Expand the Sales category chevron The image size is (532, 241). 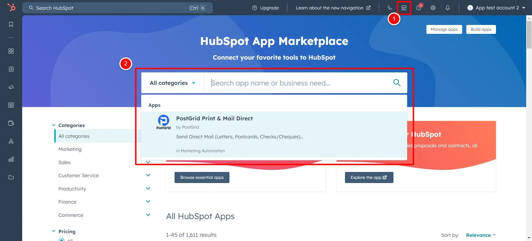pyautogui.click(x=148, y=162)
